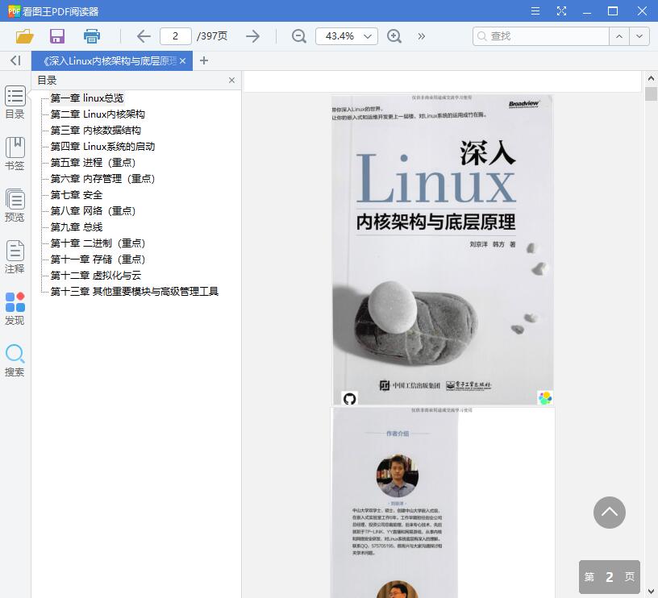
Task: Switch to the 深入Linux内核架构 document tab
Action: point(110,61)
